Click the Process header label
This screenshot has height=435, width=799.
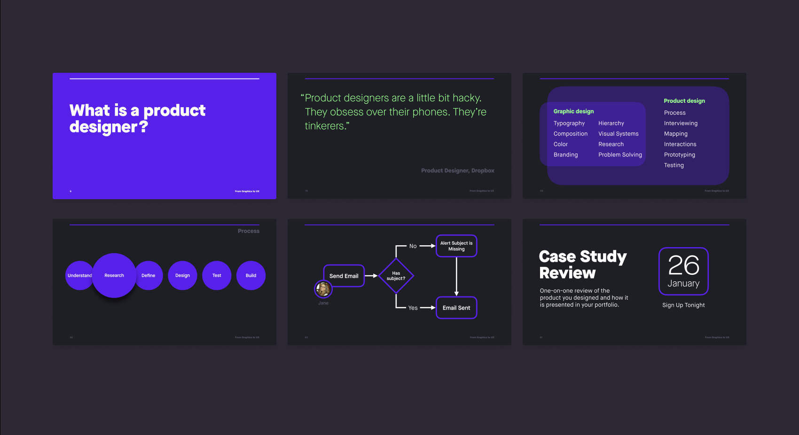tap(248, 231)
